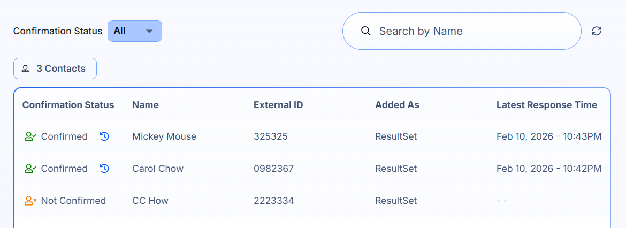Screen dimensions: 626x228
Task: Click the dropdown arrow next to All
Action: [149, 31]
